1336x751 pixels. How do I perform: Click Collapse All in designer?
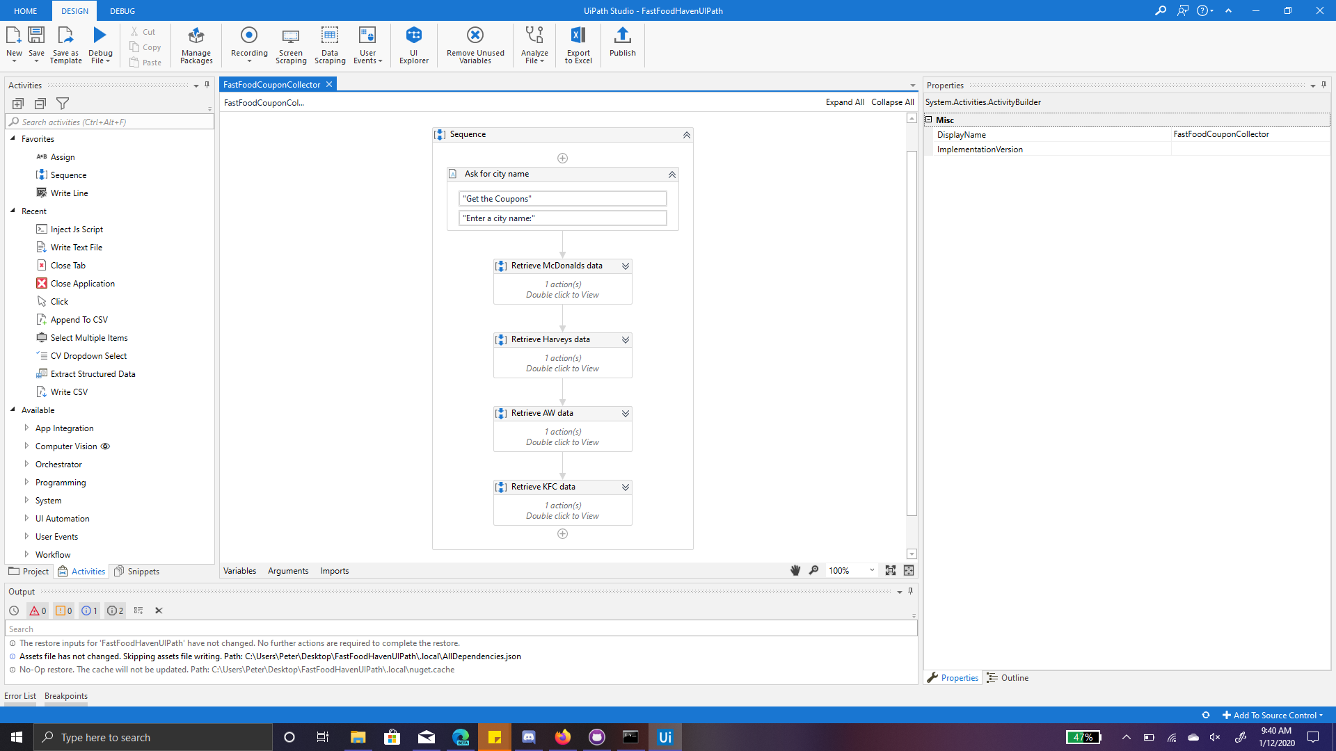[892, 102]
